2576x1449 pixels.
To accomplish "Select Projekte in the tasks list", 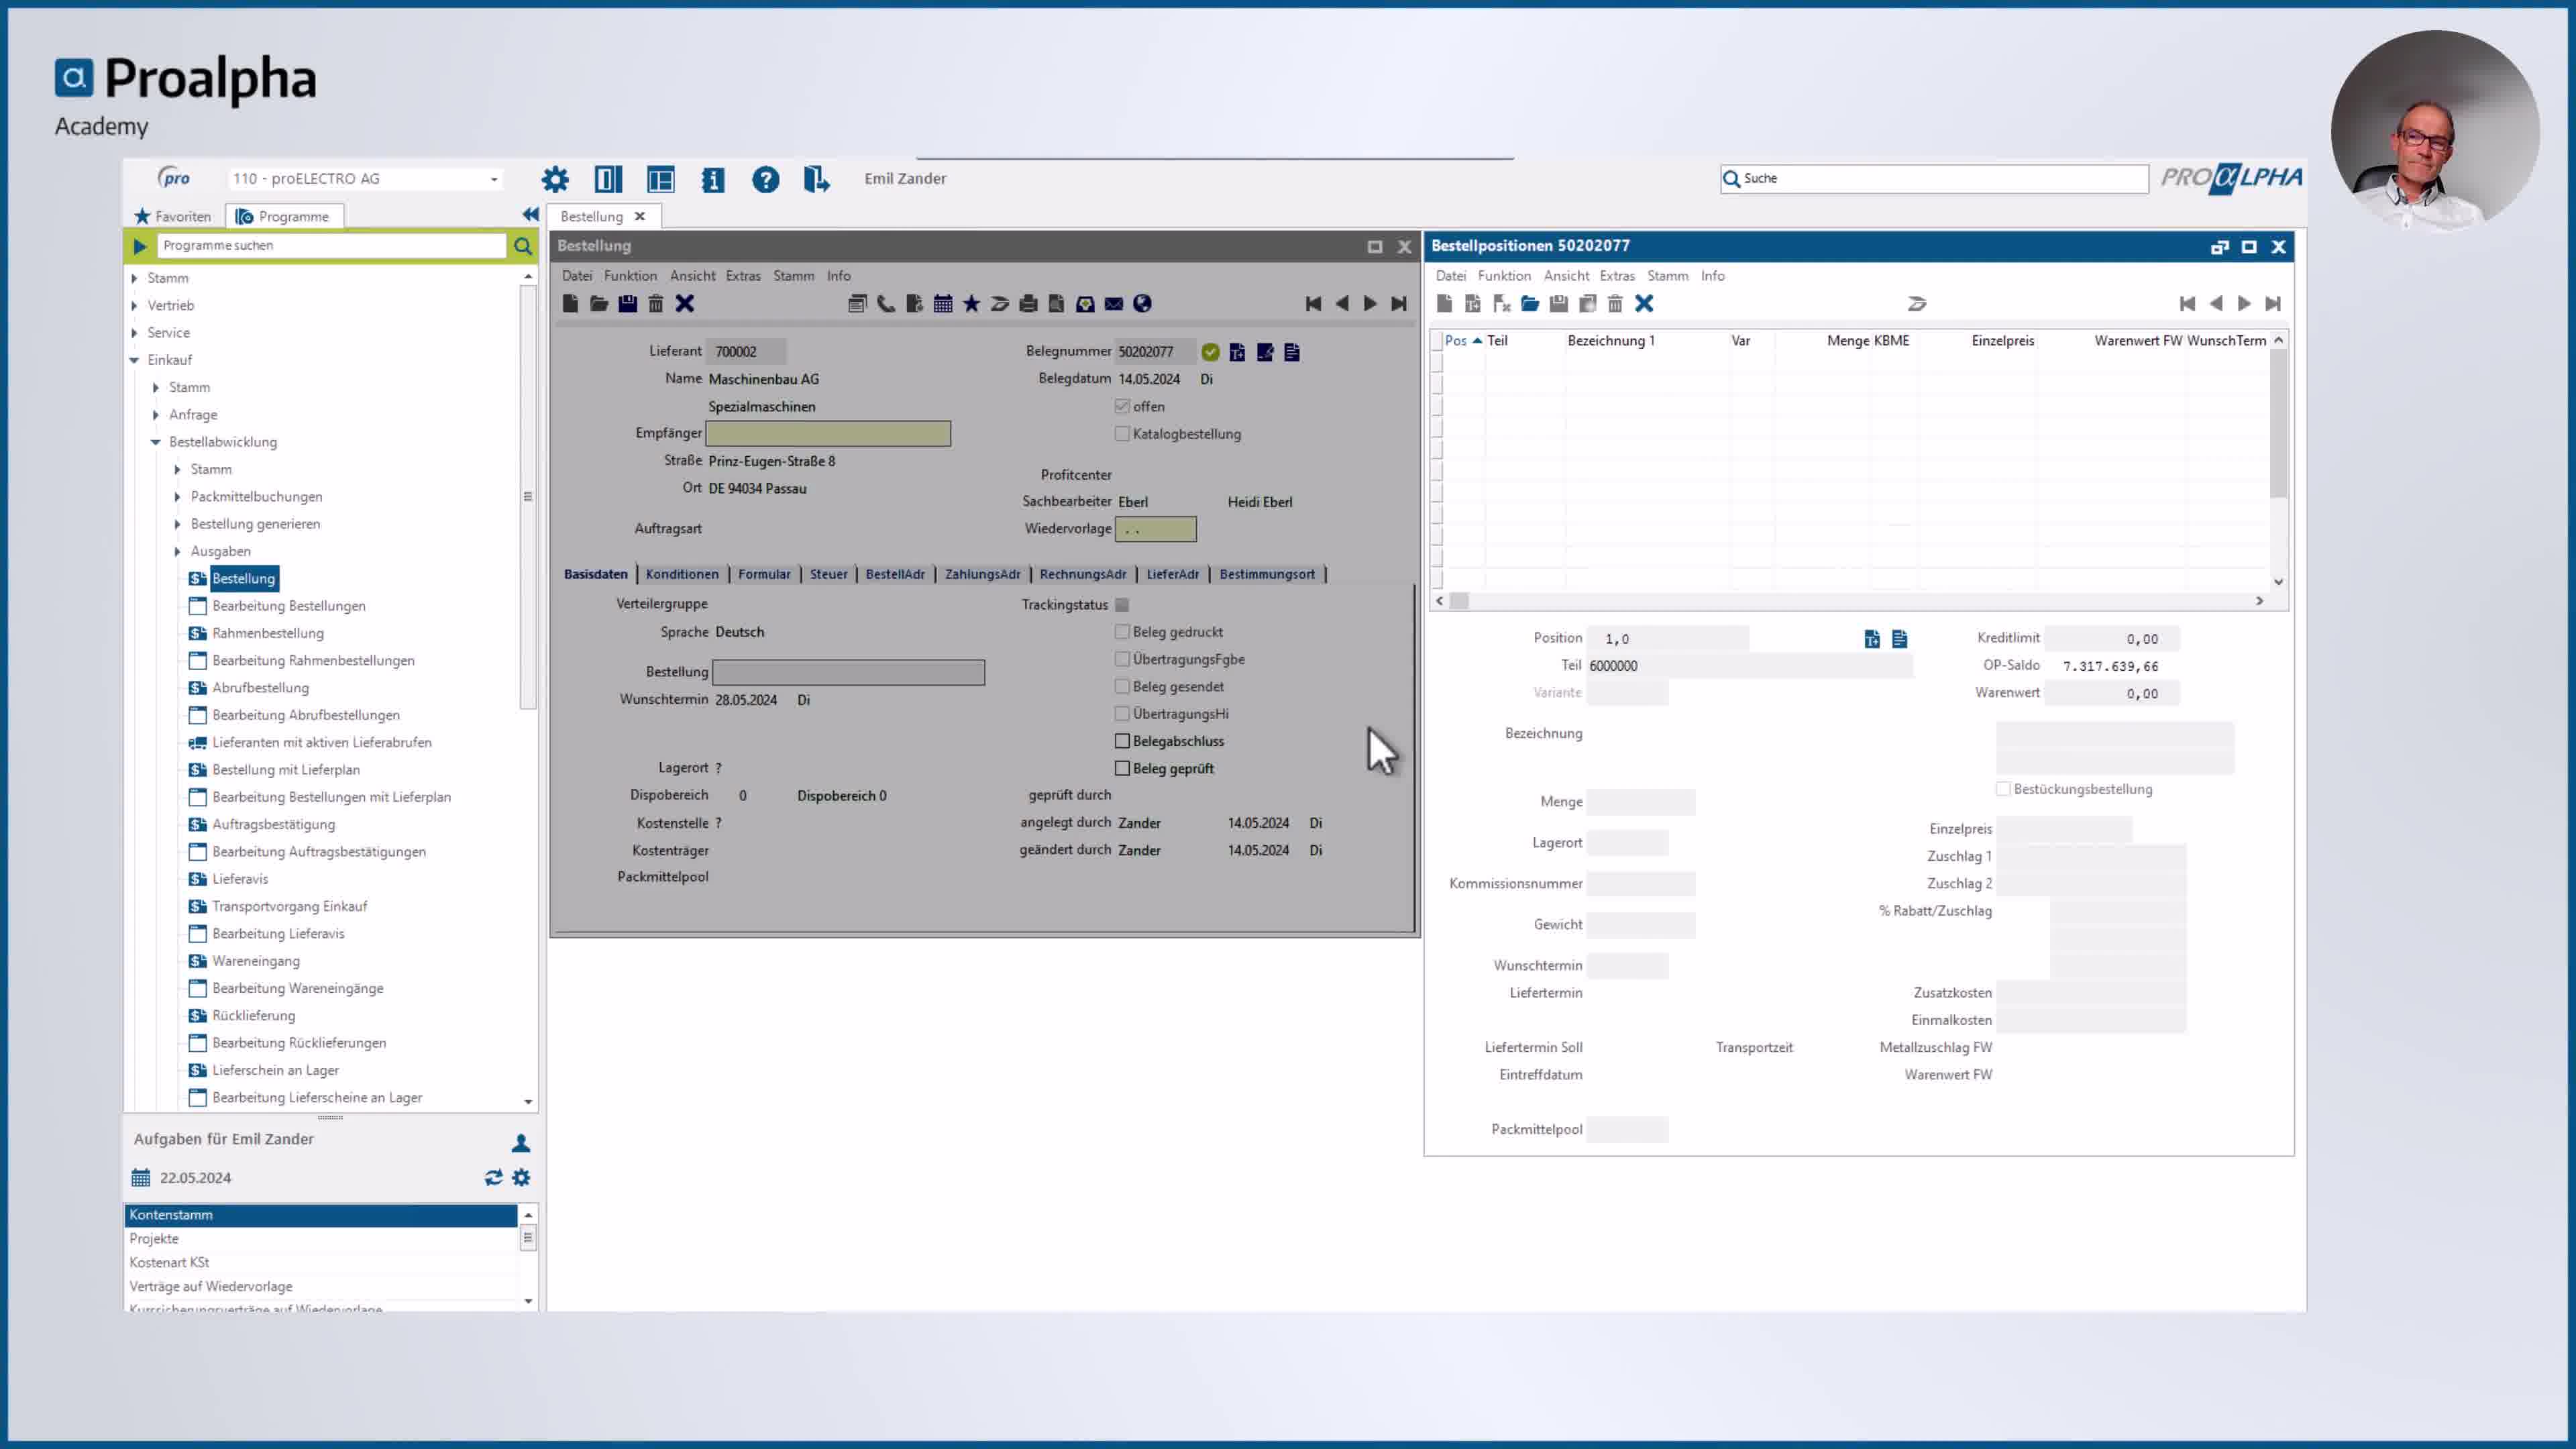I will (320, 1238).
